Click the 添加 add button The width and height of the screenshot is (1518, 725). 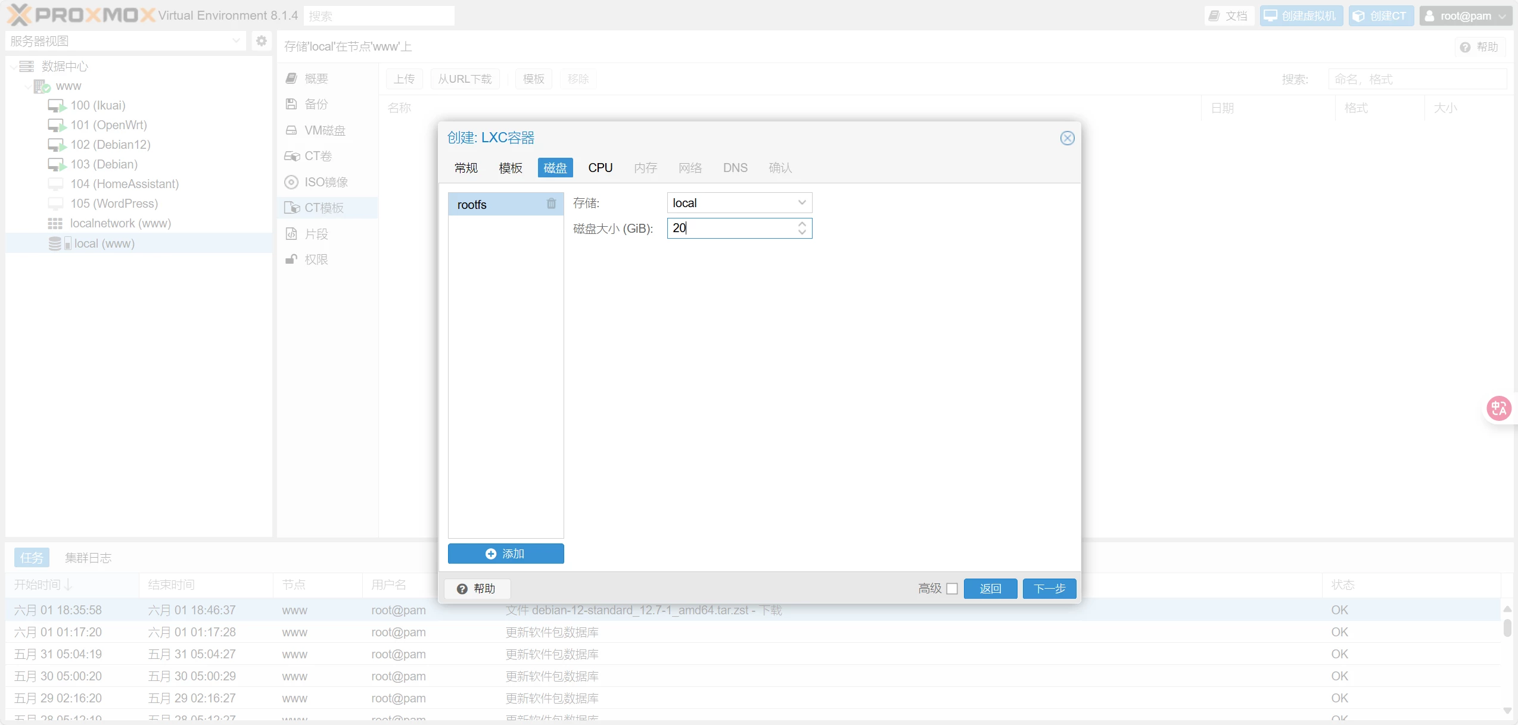click(x=506, y=554)
